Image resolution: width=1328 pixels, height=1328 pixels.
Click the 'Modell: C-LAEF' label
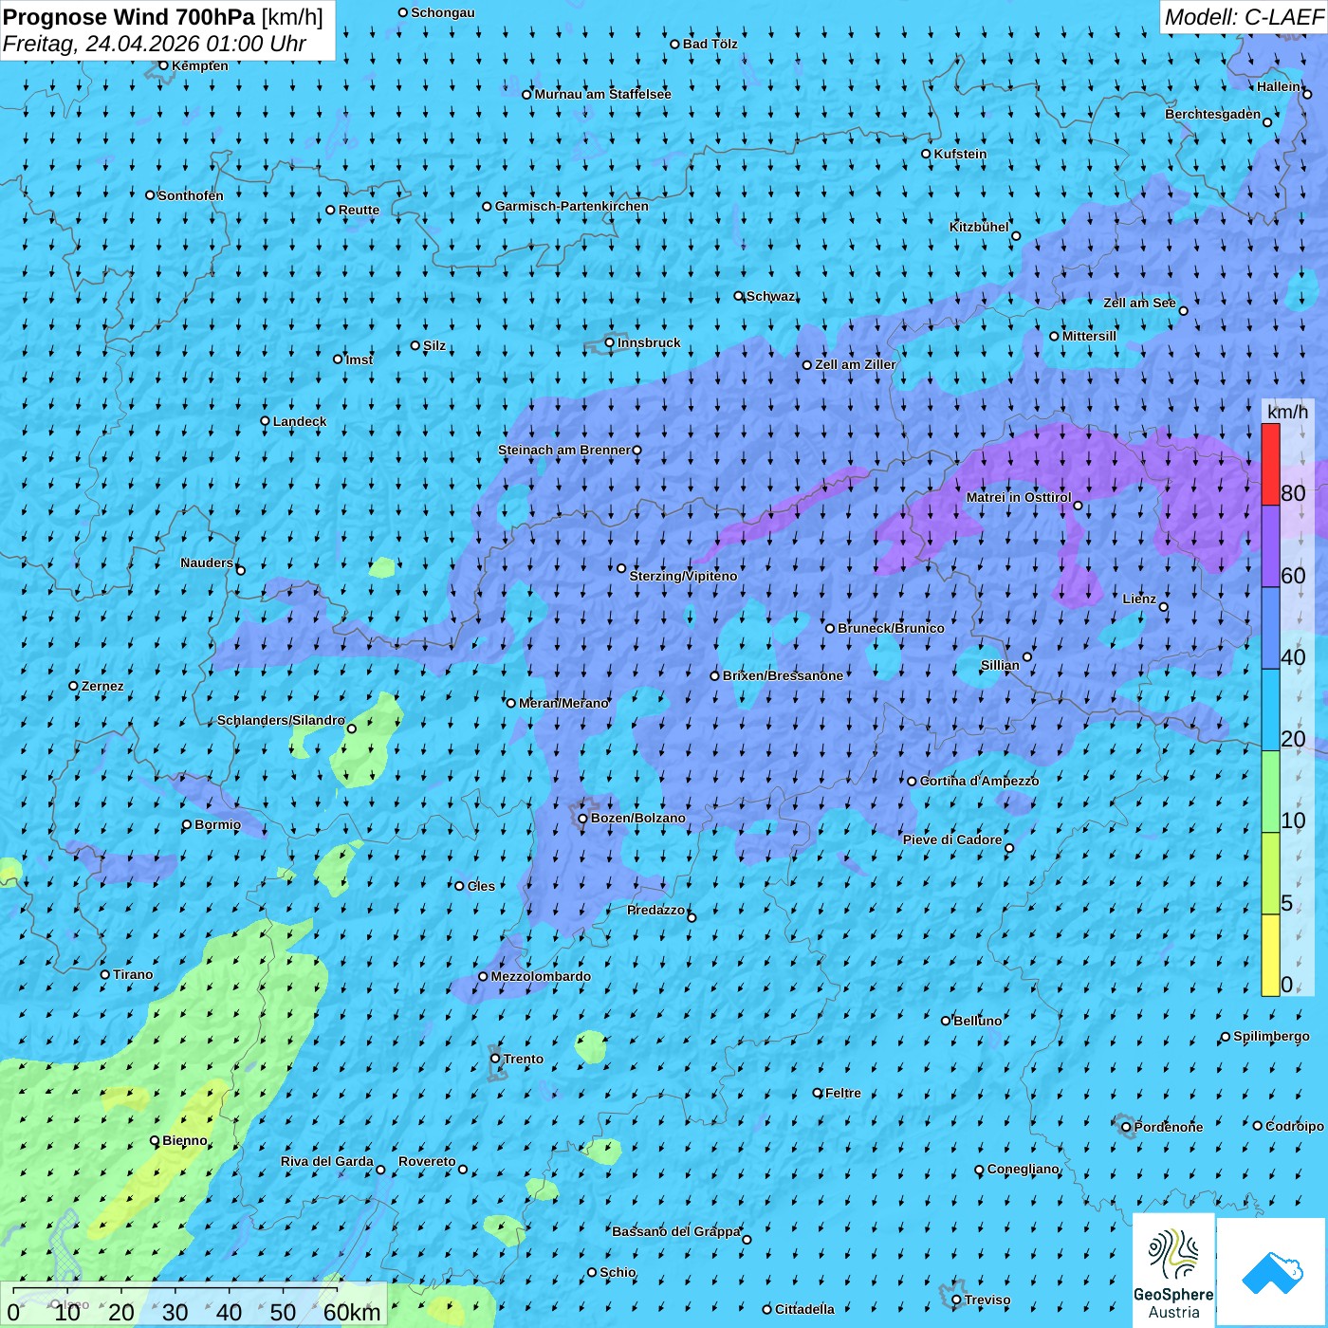coord(1244,17)
